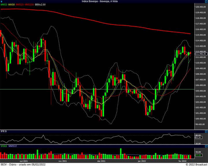
Task: Click the volume value tag 25,6B
Action: click(x=198, y=155)
